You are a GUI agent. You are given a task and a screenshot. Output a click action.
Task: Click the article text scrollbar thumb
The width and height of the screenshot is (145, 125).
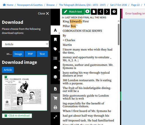[x=119, y=34]
